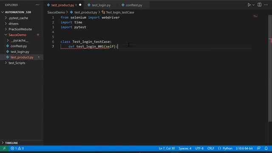The width and height of the screenshot is (272, 153).
Task: Expand the test_Scripts folder
Action: (x=17, y=63)
